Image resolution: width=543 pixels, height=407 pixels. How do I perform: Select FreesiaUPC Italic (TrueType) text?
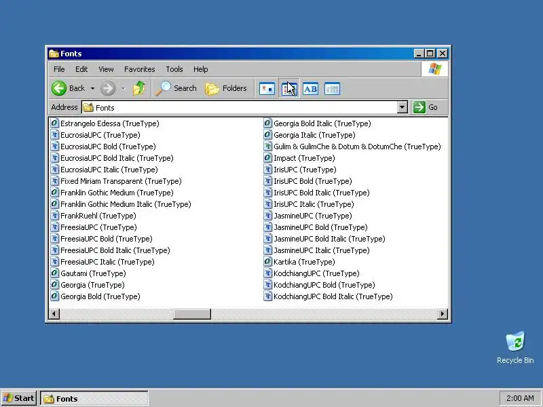tap(107, 262)
